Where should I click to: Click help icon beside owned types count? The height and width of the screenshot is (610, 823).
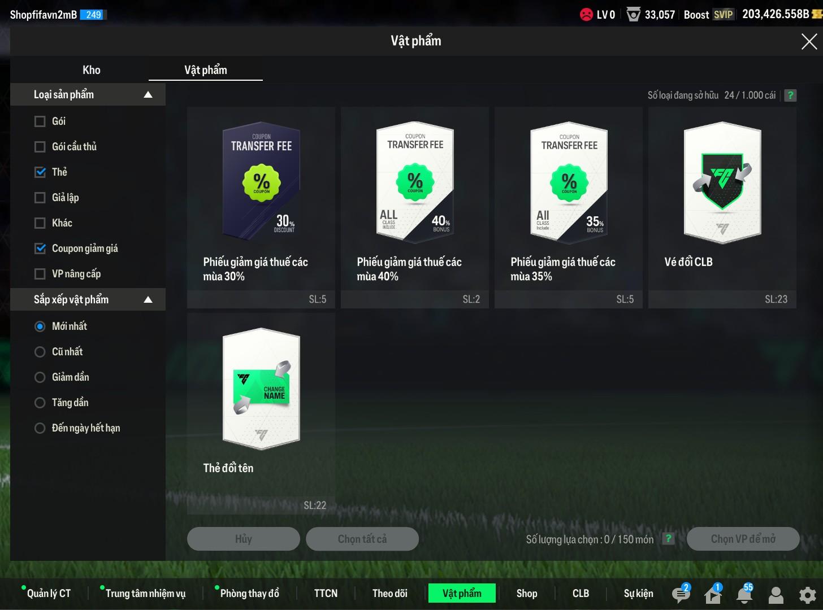point(790,95)
